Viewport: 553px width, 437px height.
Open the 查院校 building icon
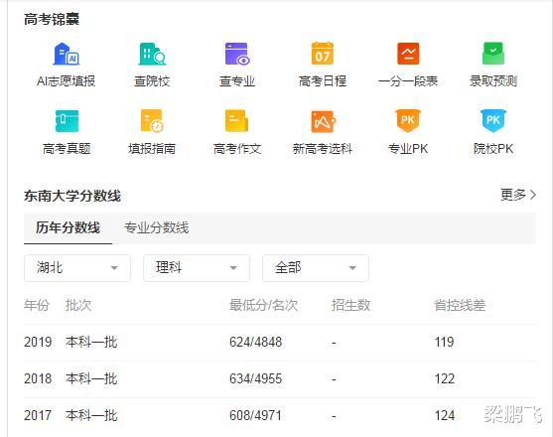point(152,54)
